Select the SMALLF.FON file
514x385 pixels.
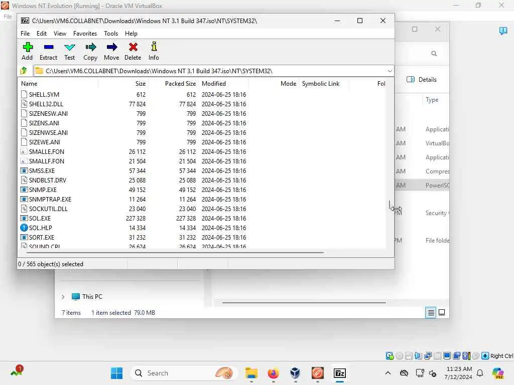[47, 161]
